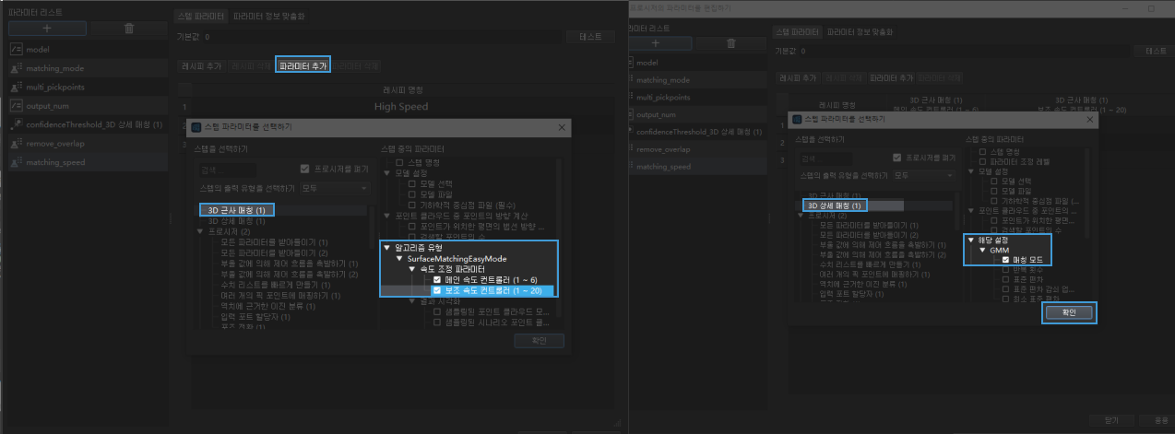
Task: Switch to 파라미터 정보 맞춤화 tab in left window
Action: pyautogui.click(x=267, y=17)
